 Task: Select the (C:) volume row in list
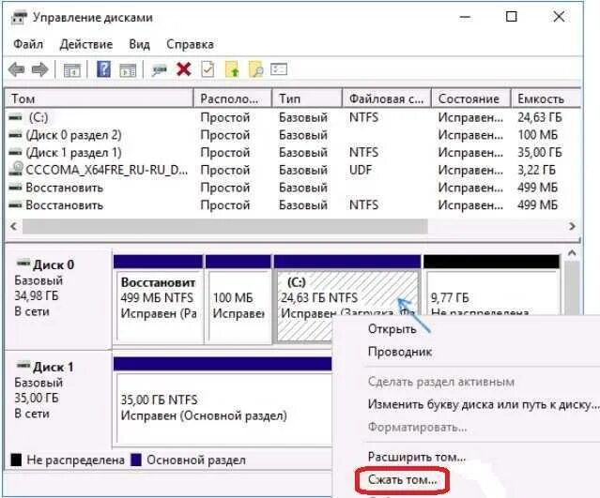[293, 117]
